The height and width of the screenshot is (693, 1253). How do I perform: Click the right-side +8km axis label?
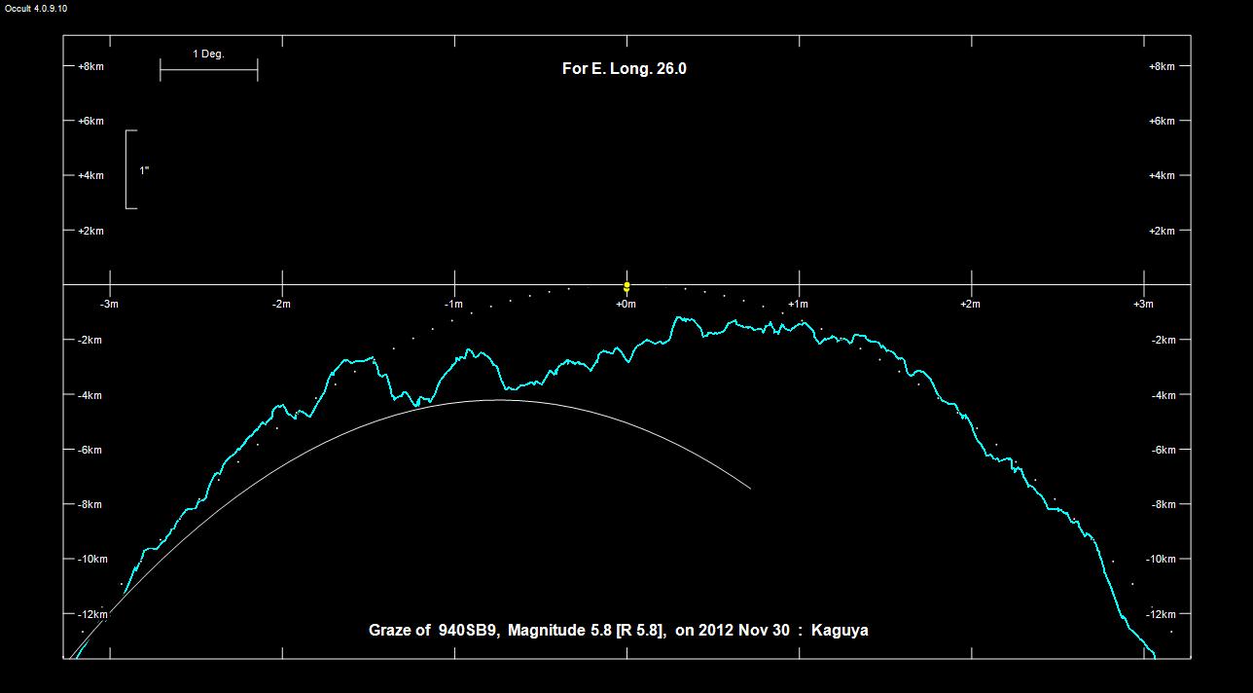pyautogui.click(x=1162, y=66)
